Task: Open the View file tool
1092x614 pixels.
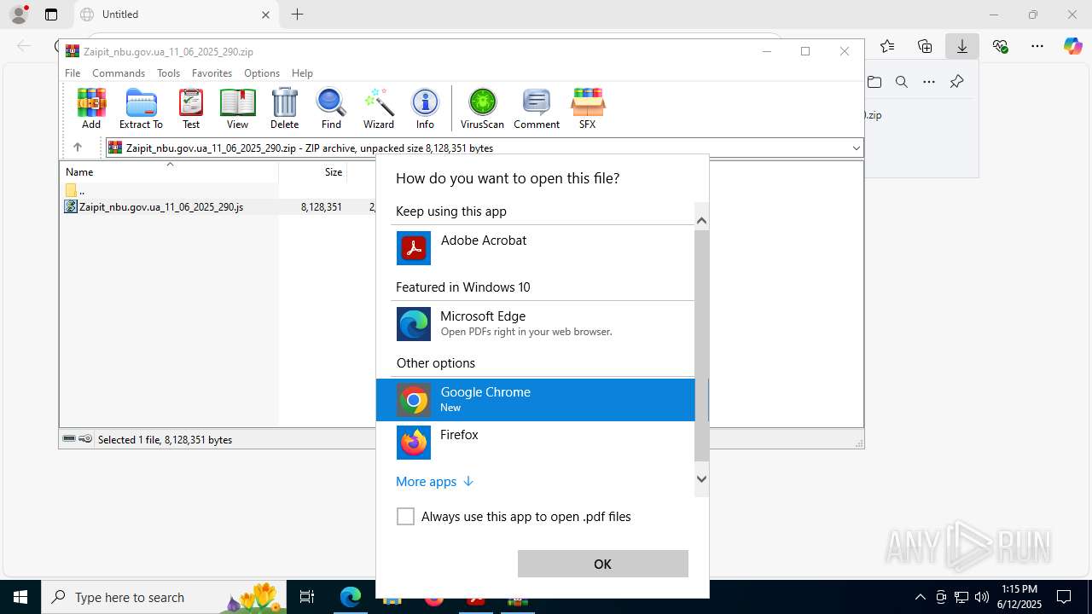Action: point(237,108)
